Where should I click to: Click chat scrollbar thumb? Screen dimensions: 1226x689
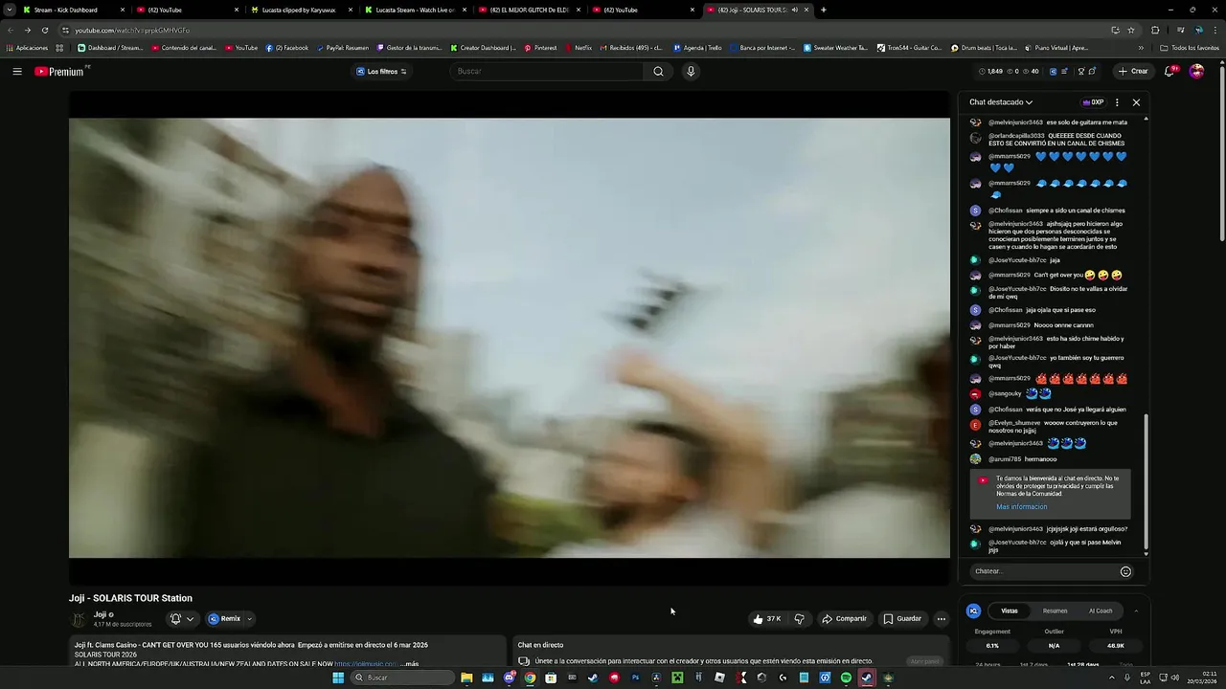point(1146,482)
